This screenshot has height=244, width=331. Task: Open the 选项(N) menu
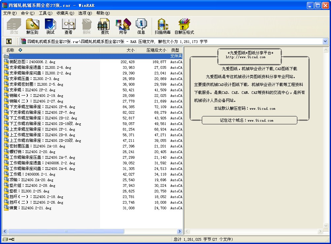click(x=85, y=13)
